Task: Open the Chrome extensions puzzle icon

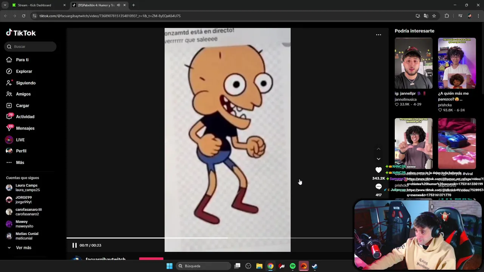Action: click(447, 16)
